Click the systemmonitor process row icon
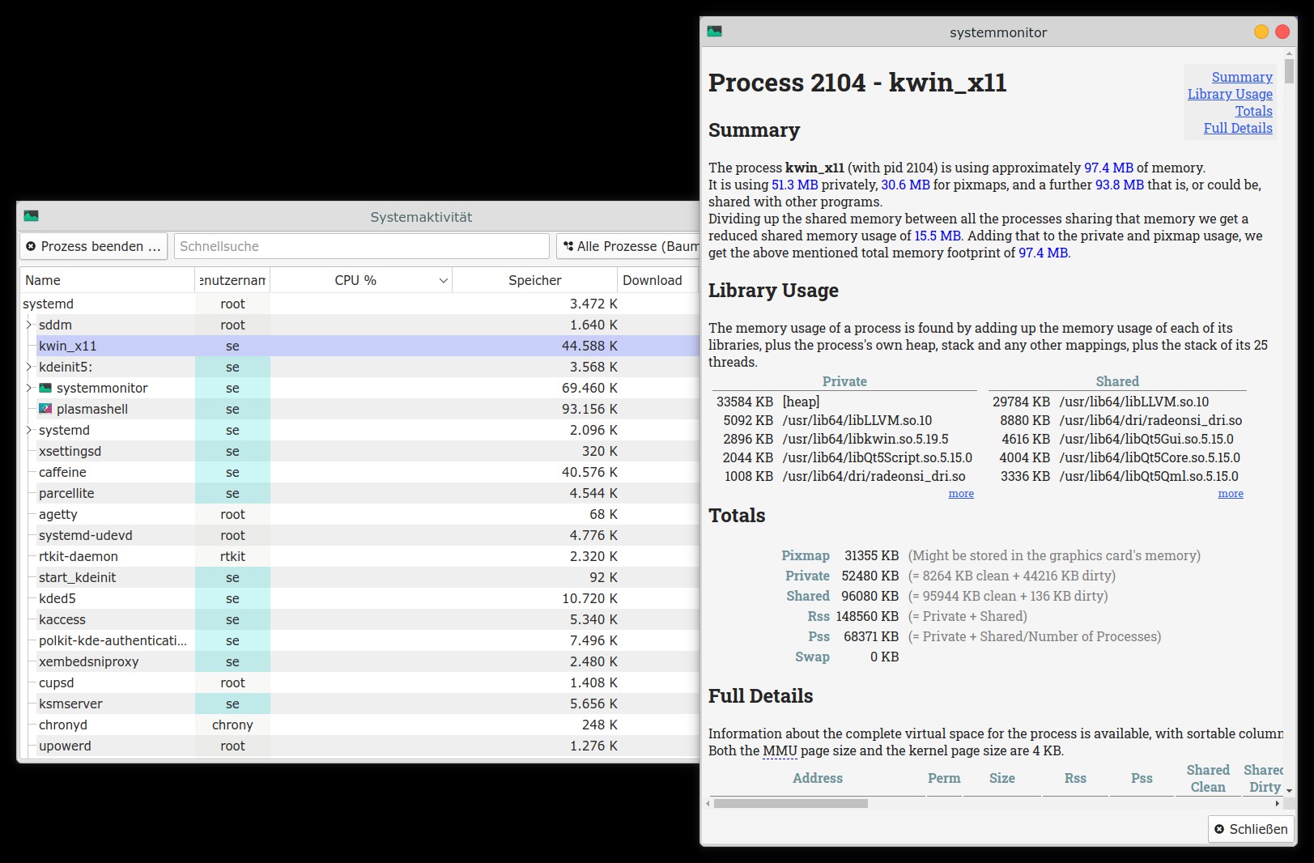Screen dimensions: 1314x863 point(45,388)
